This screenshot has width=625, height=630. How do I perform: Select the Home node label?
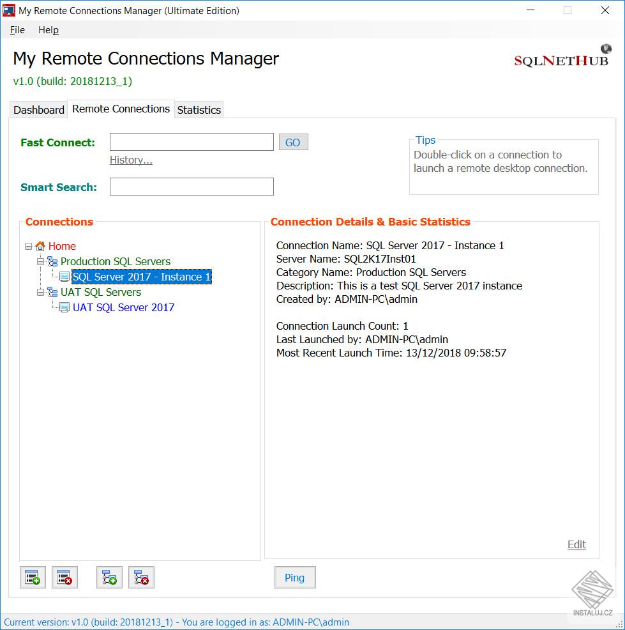pos(62,246)
